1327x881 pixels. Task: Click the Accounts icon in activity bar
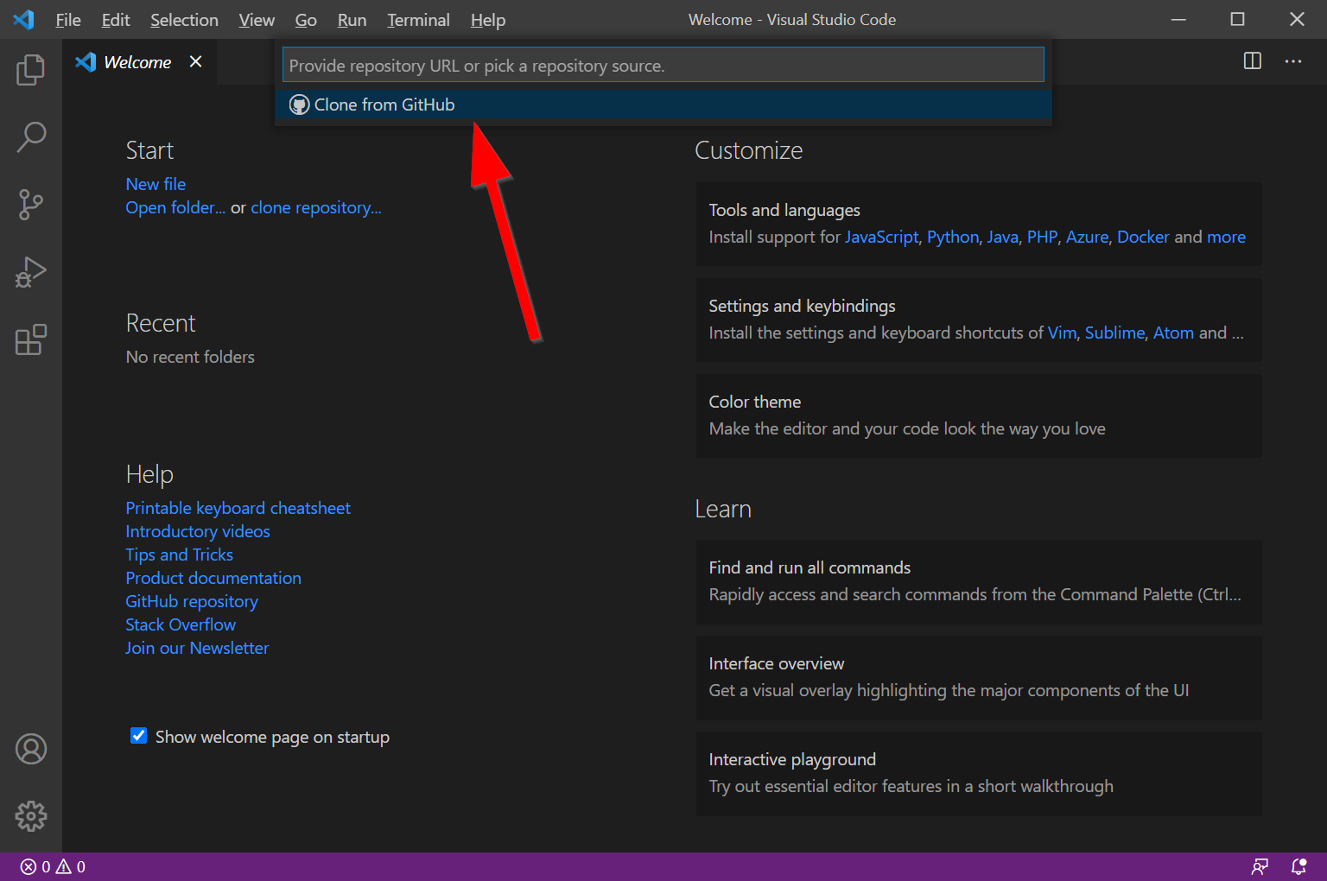tap(31, 749)
